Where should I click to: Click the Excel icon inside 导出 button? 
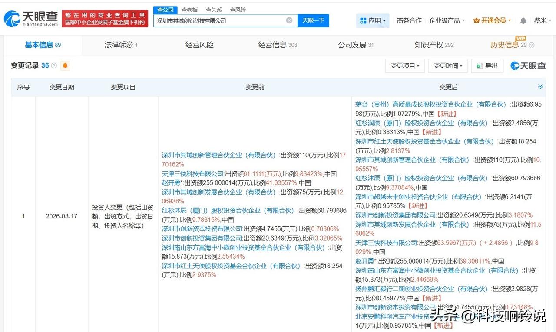click(x=479, y=66)
